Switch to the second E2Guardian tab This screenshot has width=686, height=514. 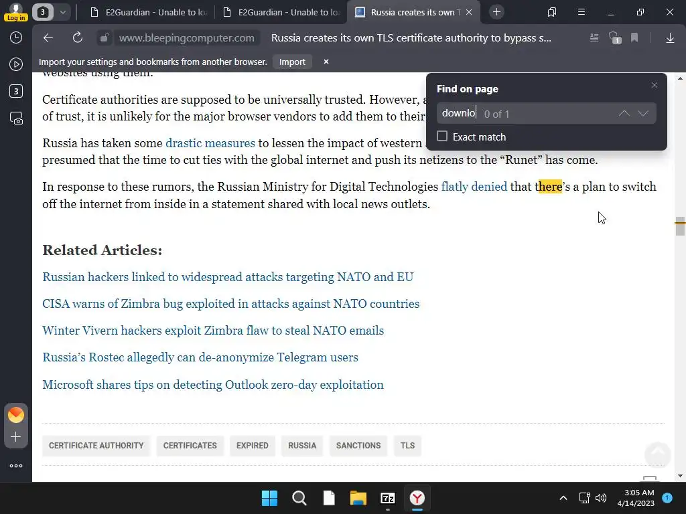click(281, 12)
